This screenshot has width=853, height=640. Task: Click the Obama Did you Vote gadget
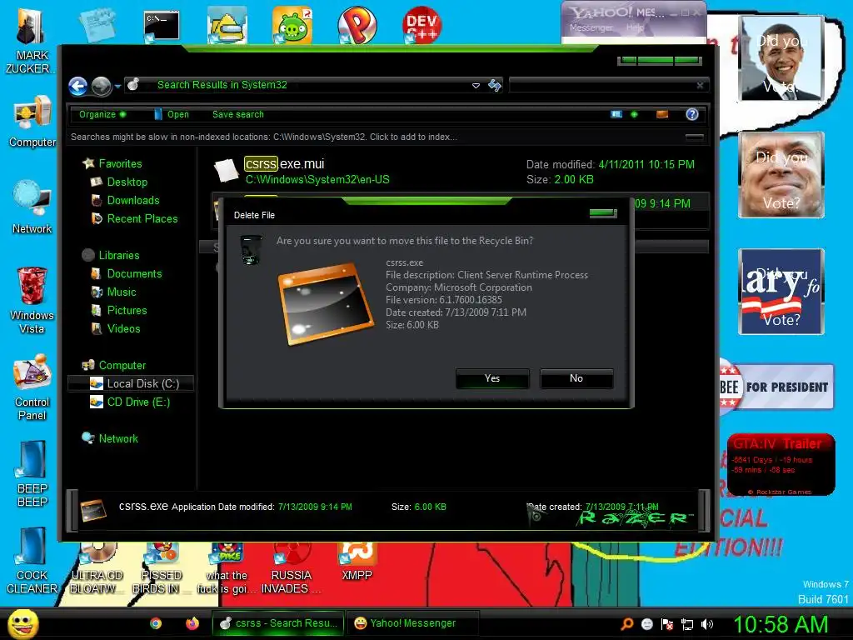click(x=781, y=58)
